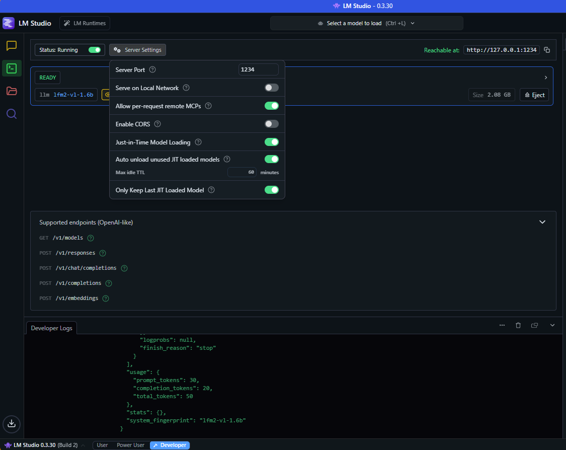Open My Models folder in the sidebar
The height and width of the screenshot is (450, 566).
(x=12, y=91)
